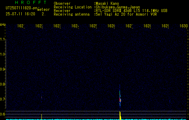189x120 pixels.
Task: Click the 1.0 kHz axis tick label
Action: pyautogui.click(x=2, y=54)
